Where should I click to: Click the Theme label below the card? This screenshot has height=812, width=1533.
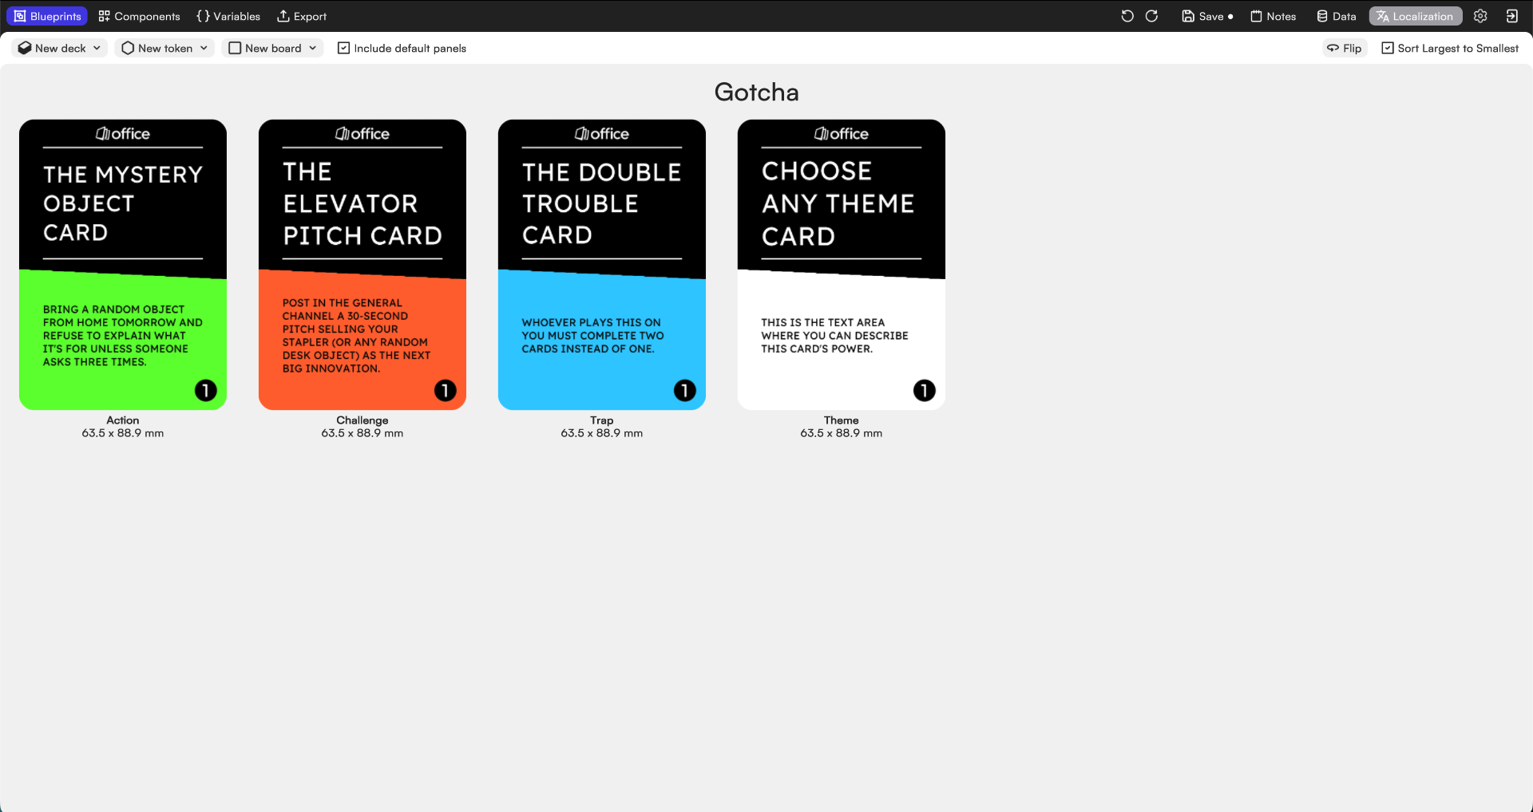click(842, 420)
